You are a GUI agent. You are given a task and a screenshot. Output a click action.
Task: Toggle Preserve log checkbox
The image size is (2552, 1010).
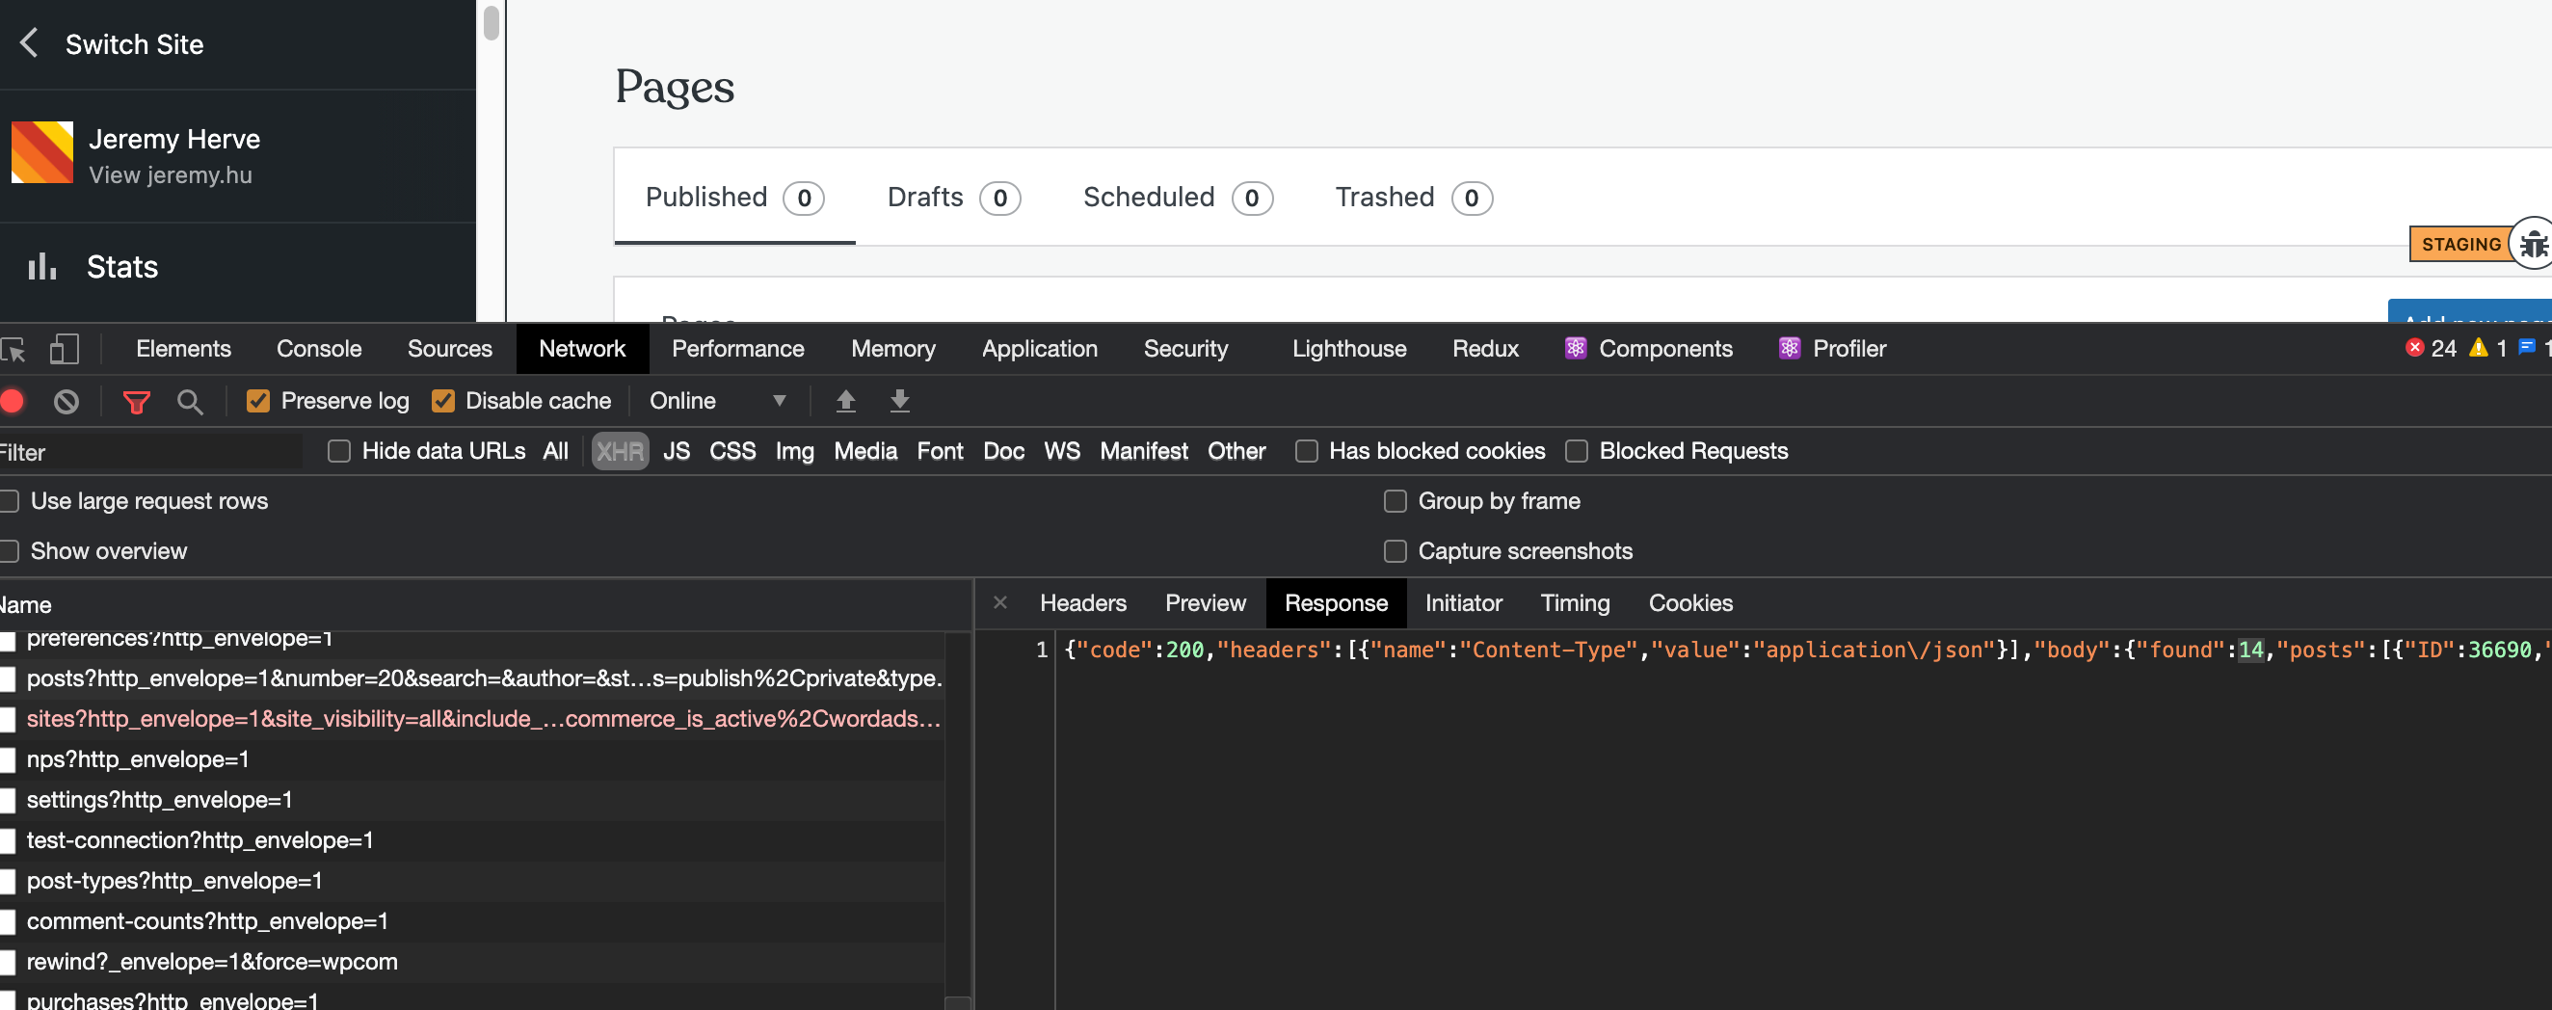coord(257,400)
